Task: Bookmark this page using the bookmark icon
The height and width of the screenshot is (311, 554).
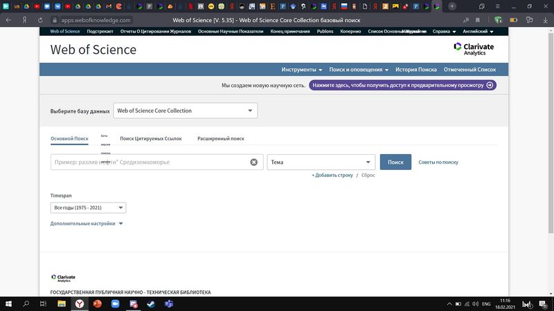Action: [x=478, y=21]
